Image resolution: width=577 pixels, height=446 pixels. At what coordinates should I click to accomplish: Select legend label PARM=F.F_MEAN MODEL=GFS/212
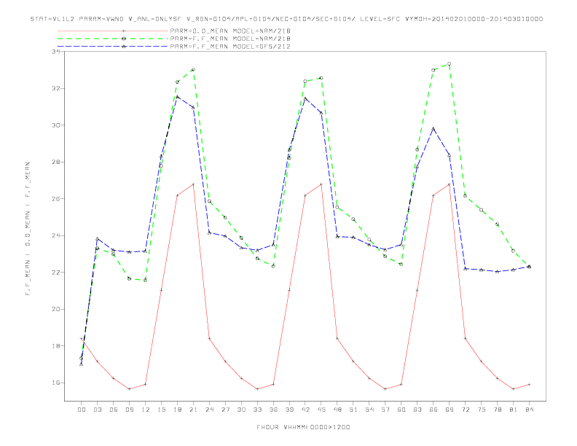230,47
